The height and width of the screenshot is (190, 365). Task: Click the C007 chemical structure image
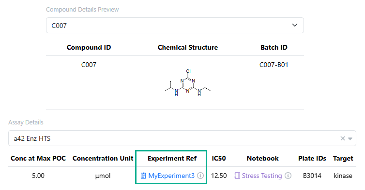188,82
